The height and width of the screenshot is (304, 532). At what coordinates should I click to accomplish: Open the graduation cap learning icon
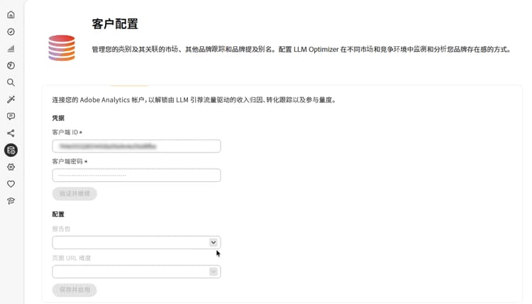tap(11, 201)
